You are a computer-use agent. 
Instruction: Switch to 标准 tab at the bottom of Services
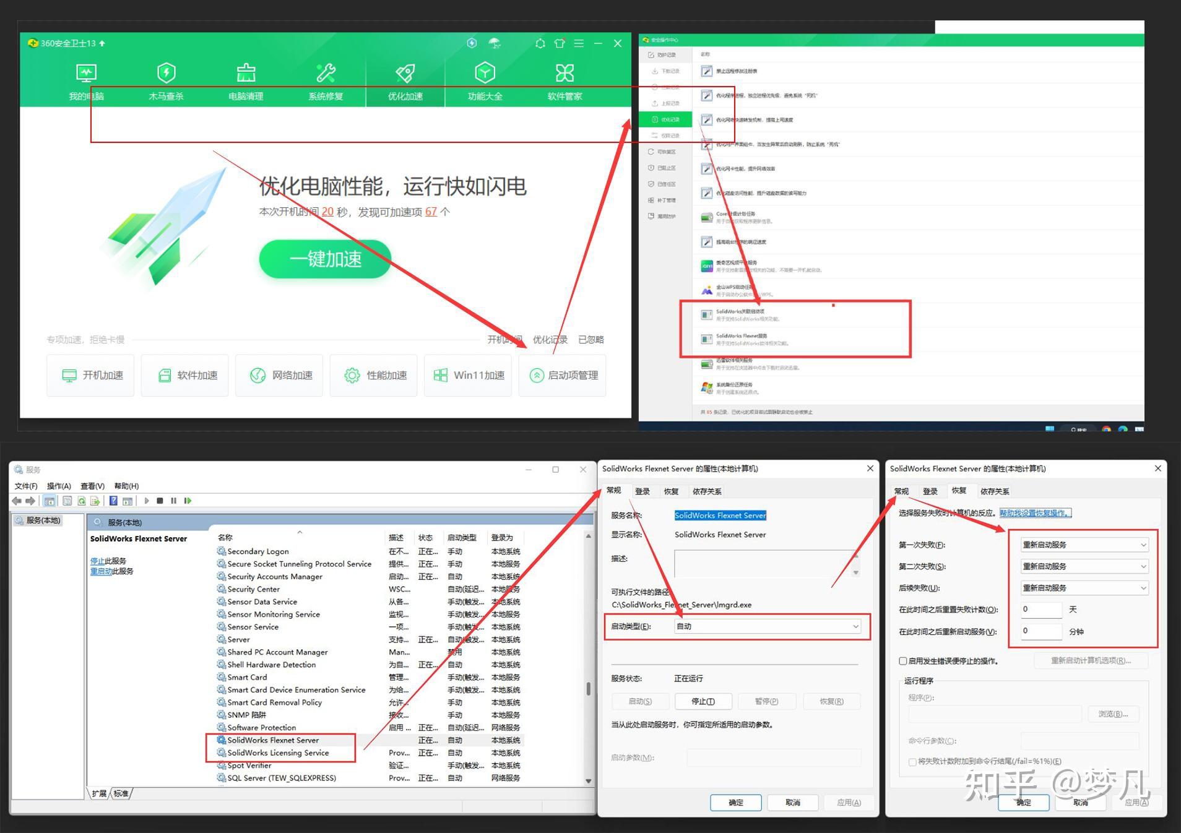[121, 793]
